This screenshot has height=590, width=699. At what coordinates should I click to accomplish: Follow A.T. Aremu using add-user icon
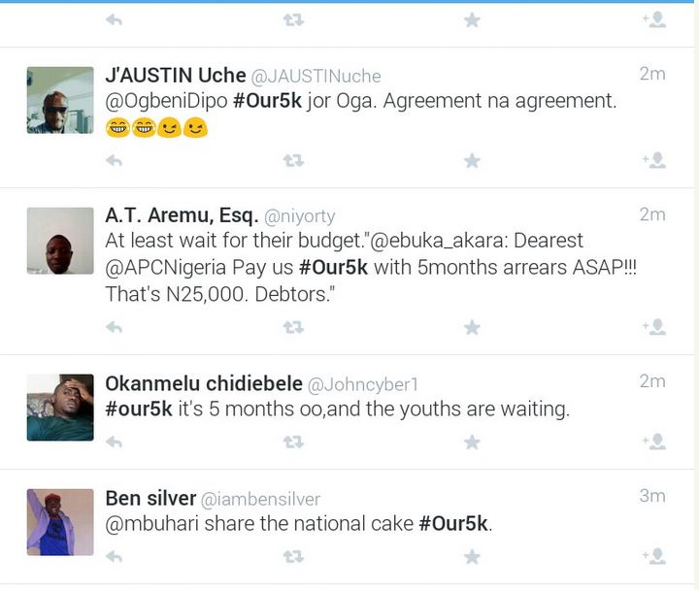tap(654, 327)
